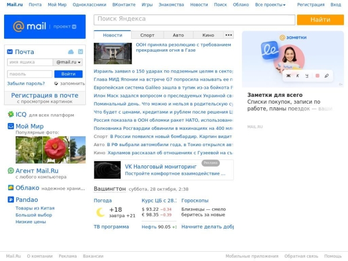Screen dimensions: 348x261
Task: Click the pencil icon in notes ad
Action: (x=327, y=75)
